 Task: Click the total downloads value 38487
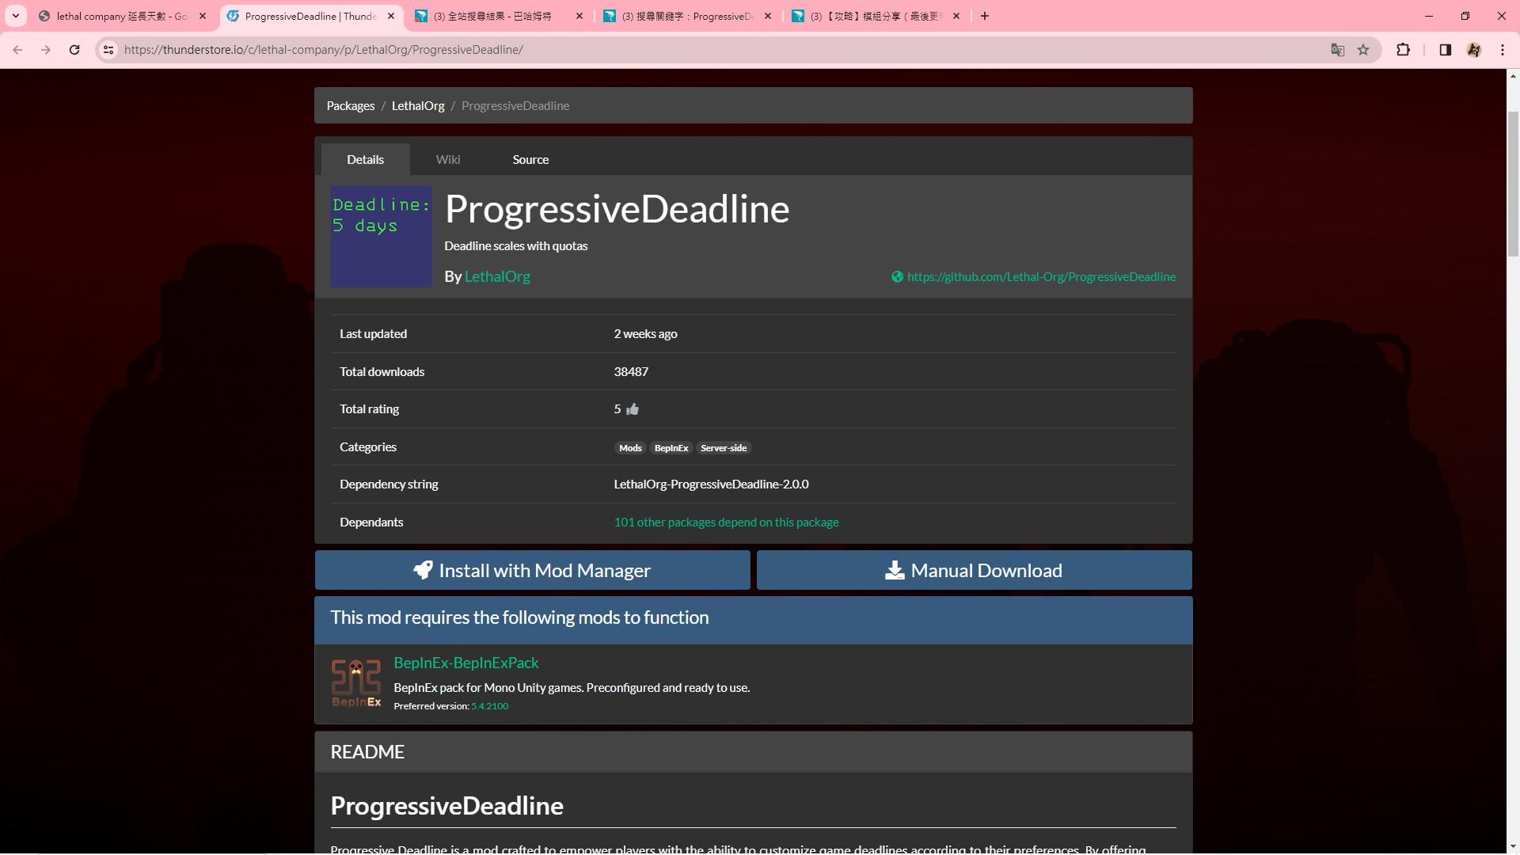631,372
